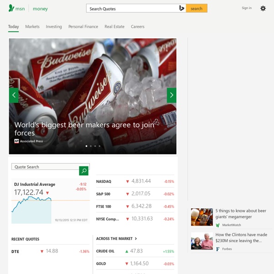The height and width of the screenshot is (274, 274).
Task: Click the DTE price 14.88
Action: [x=52, y=251]
